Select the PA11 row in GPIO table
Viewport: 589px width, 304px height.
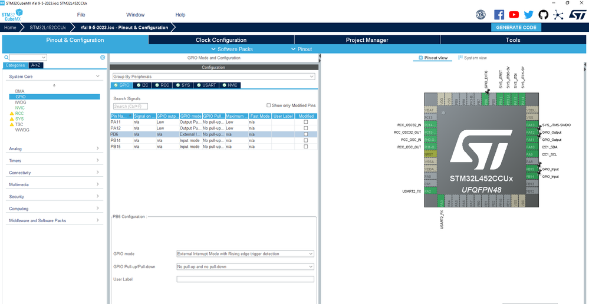pos(214,122)
